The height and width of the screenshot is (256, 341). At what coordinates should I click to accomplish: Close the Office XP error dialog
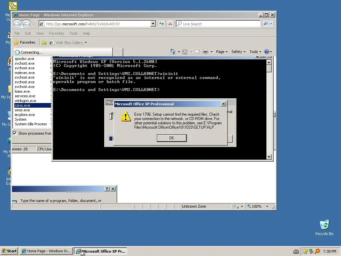pyautogui.click(x=223, y=104)
